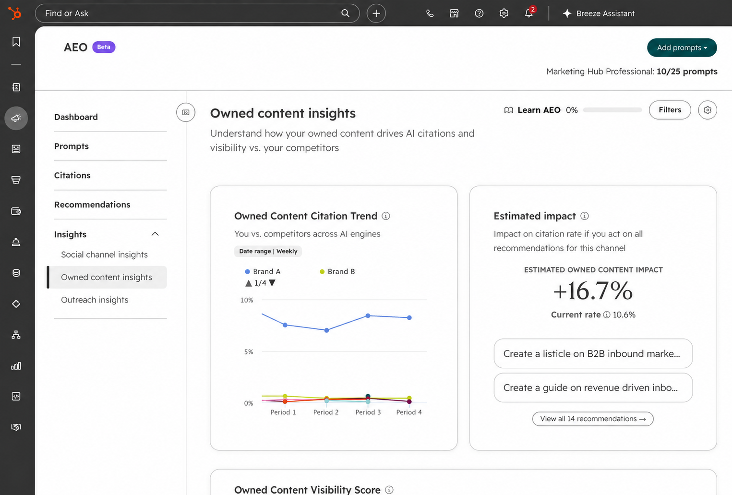Open the Filters button
The width and height of the screenshot is (732, 495).
[x=670, y=110]
